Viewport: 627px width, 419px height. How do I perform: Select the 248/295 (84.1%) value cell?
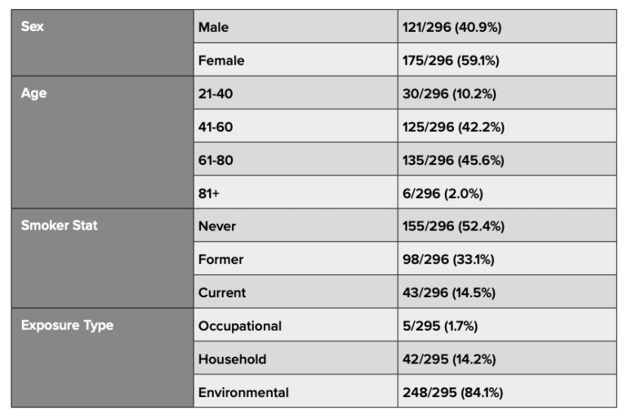pyautogui.click(x=508, y=391)
